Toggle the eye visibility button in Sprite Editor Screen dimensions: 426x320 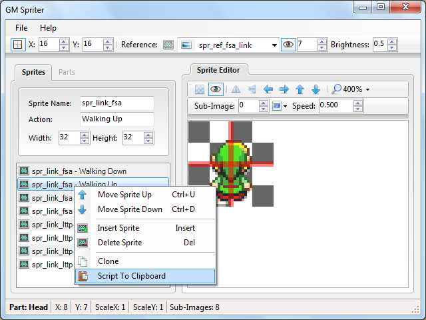click(x=216, y=89)
